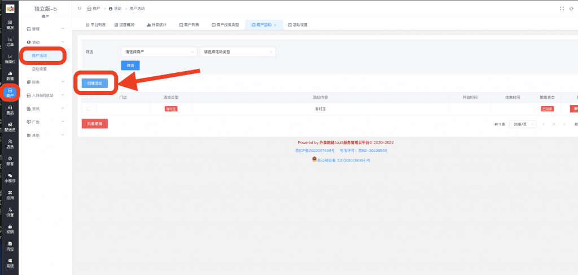This screenshot has height=275, width=578.
Task: Expand the 财务 submenu
Action: (x=45, y=82)
